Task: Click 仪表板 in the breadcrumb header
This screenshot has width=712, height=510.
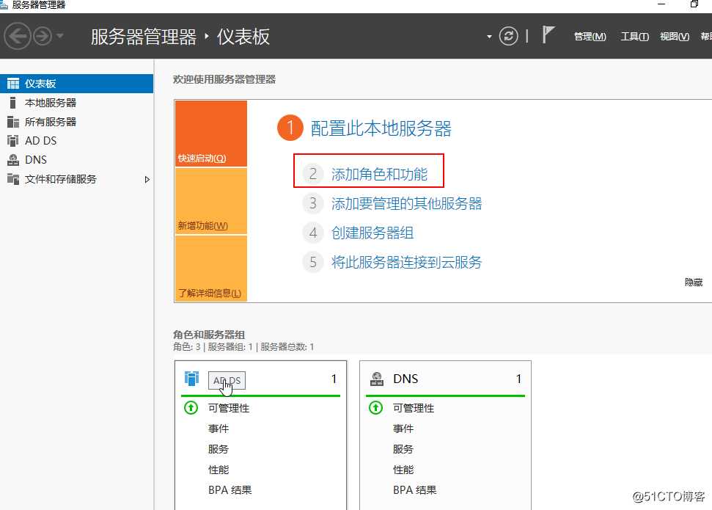Action: [243, 37]
